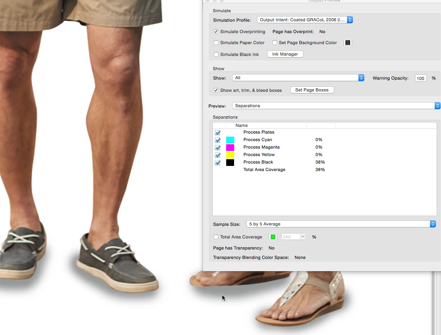Toggle the Process Cyan plate checkbox
The image size is (441, 335).
[x=218, y=140]
